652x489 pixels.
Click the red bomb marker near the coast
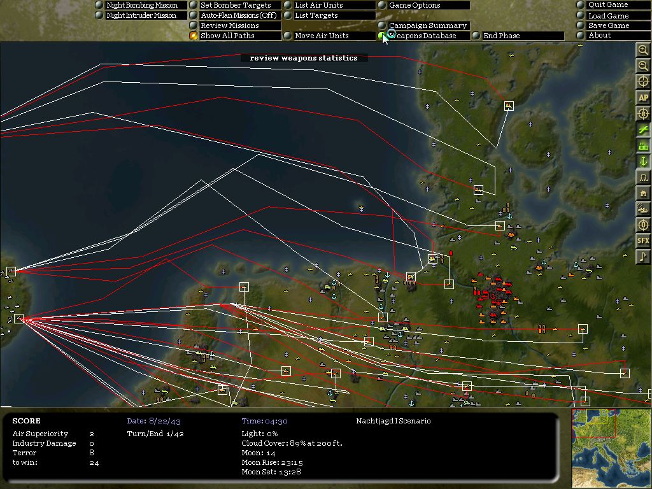click(451, 253)
